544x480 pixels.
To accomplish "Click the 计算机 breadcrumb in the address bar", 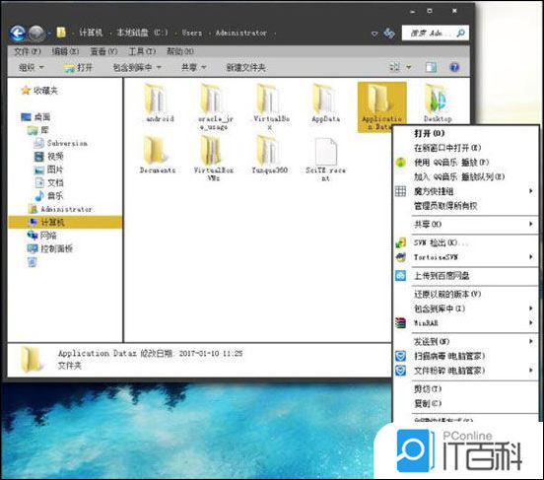I will (91, 33).
